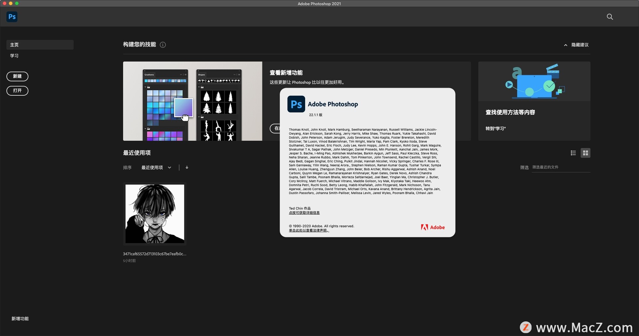Click the learning illustration card image

[534, 81]
